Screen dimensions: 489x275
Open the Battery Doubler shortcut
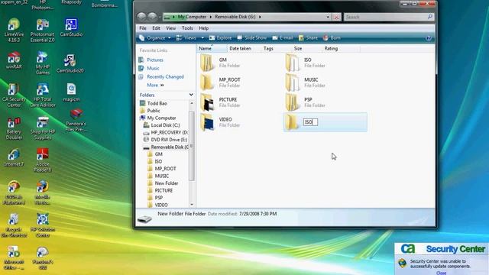(x=14, y=128)
